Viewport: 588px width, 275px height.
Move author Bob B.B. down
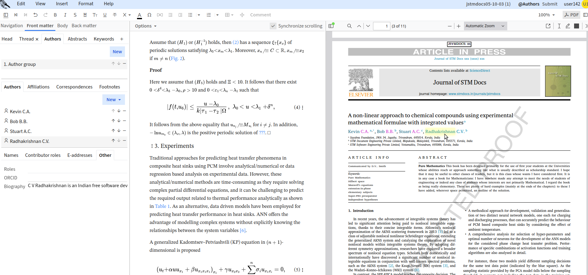click(119, 121)
